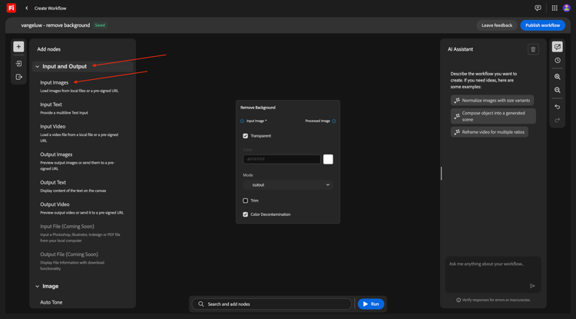This screenshot has width=576, height=319.
Task: Undo the last action
Action: click(x=558, y=107)
